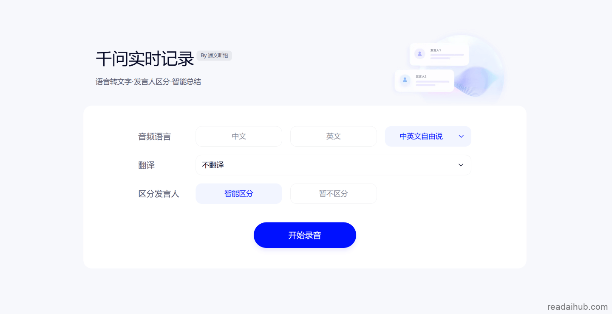Click the 语音转文字 subtitle text
Image resolution: width=612 pixels, height=314 pixels.
(113, 82)
